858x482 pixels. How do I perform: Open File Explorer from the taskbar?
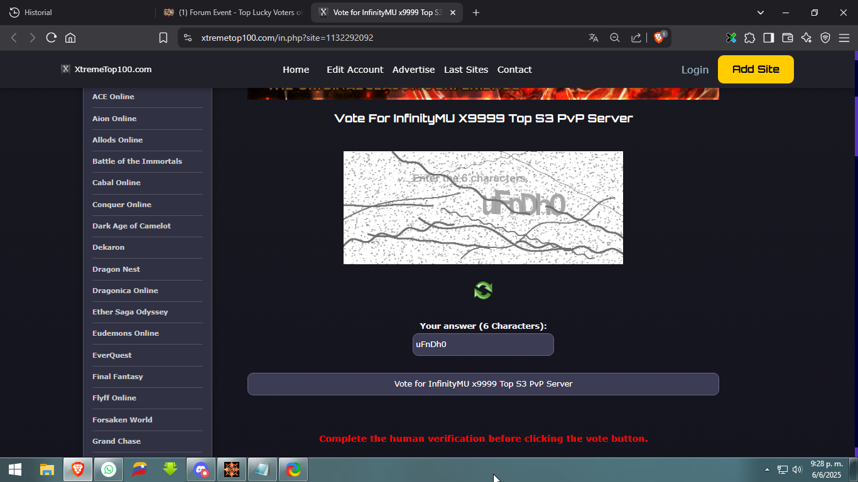[x=47, y=469]
